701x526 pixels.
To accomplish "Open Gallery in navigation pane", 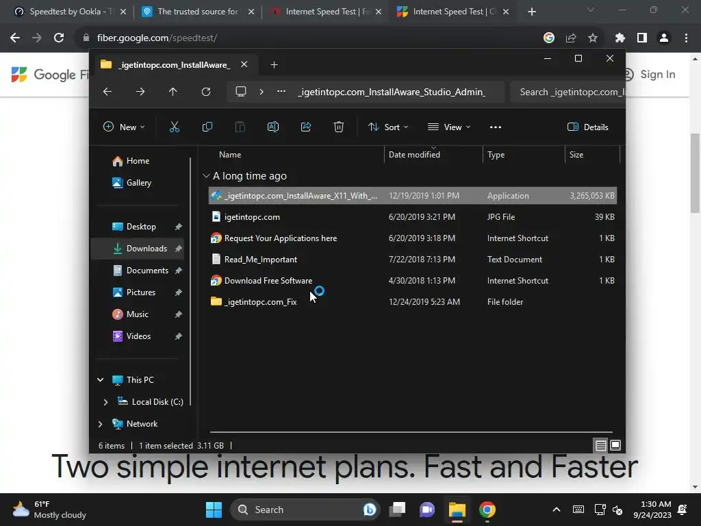I will click(x=138, y=183).
